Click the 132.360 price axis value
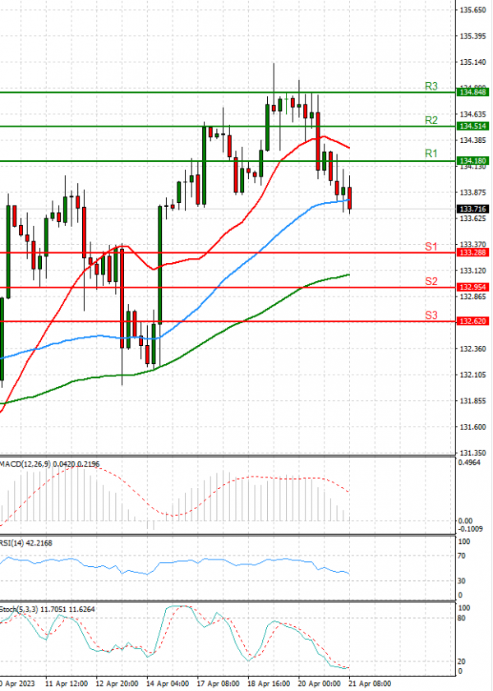This screenshot has height=691, width=493. [472, 349]
